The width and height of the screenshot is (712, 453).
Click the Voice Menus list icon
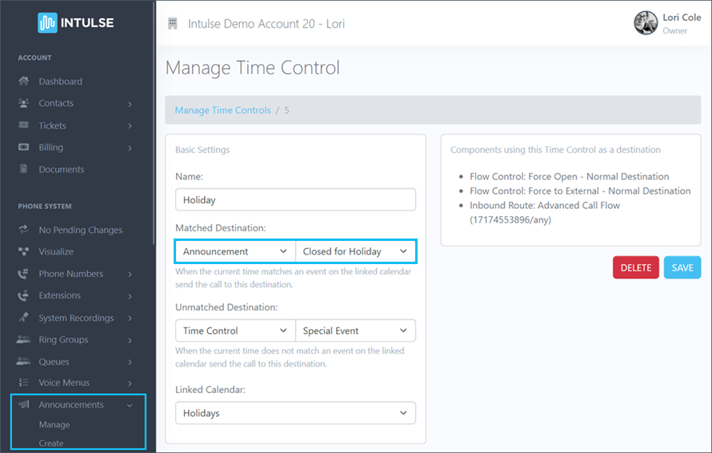click(x=24, y=383)
